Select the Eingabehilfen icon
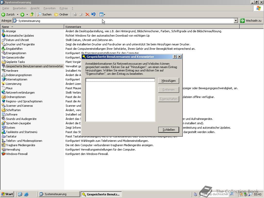Viewport: 264px width, 198px height. (4, 48)
